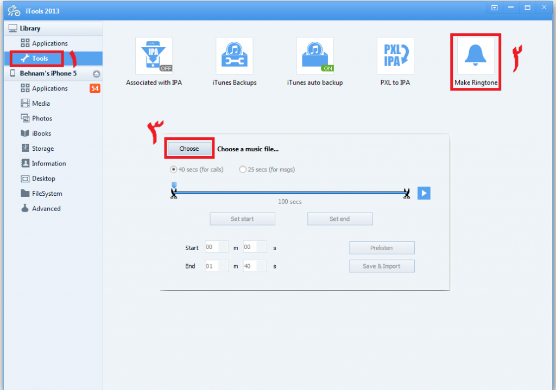Click the Save & Import button

(382, 266)
